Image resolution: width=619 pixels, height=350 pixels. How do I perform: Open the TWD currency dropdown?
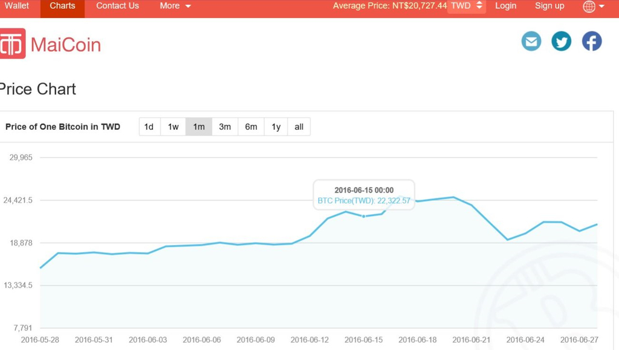point(467,6)
